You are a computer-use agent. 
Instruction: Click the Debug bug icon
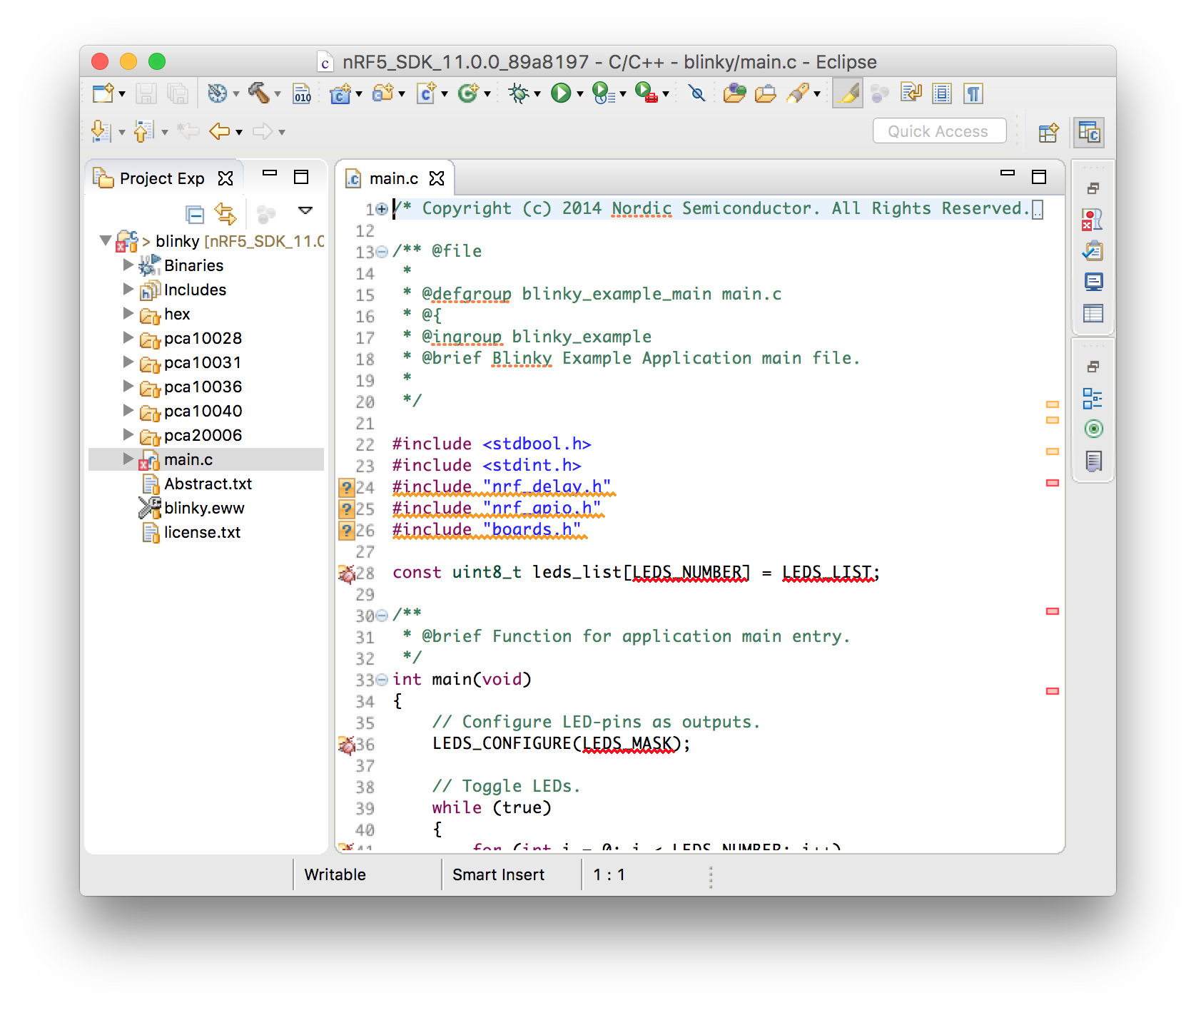(x=518, y=93)
